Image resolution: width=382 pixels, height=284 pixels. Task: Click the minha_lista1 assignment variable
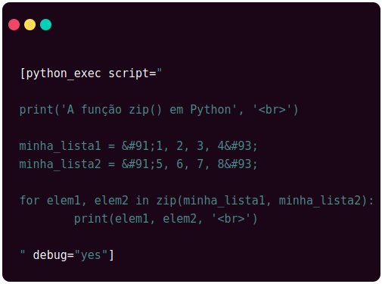[x=61, y=146]
